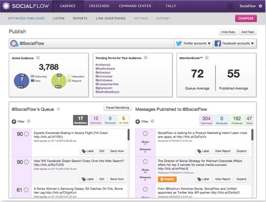This screenshot has height=202, width=266.
Task: Expand the queue Filter plus icon
Action: 14,122
